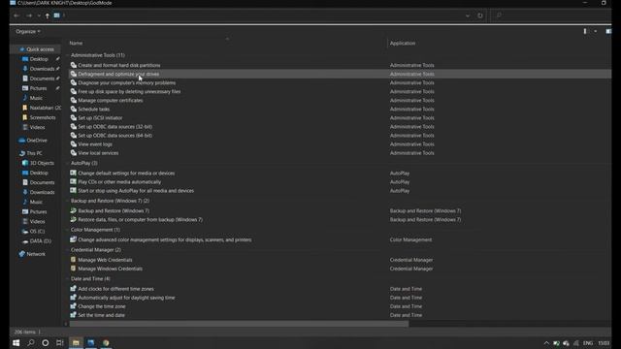Select 'Set the time and date' entry
Viewport: 621px width, 349px height.
tap(101, 315)
